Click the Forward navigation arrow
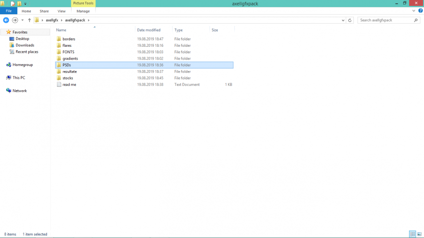The image size is (424, 238). pos(15,20)
